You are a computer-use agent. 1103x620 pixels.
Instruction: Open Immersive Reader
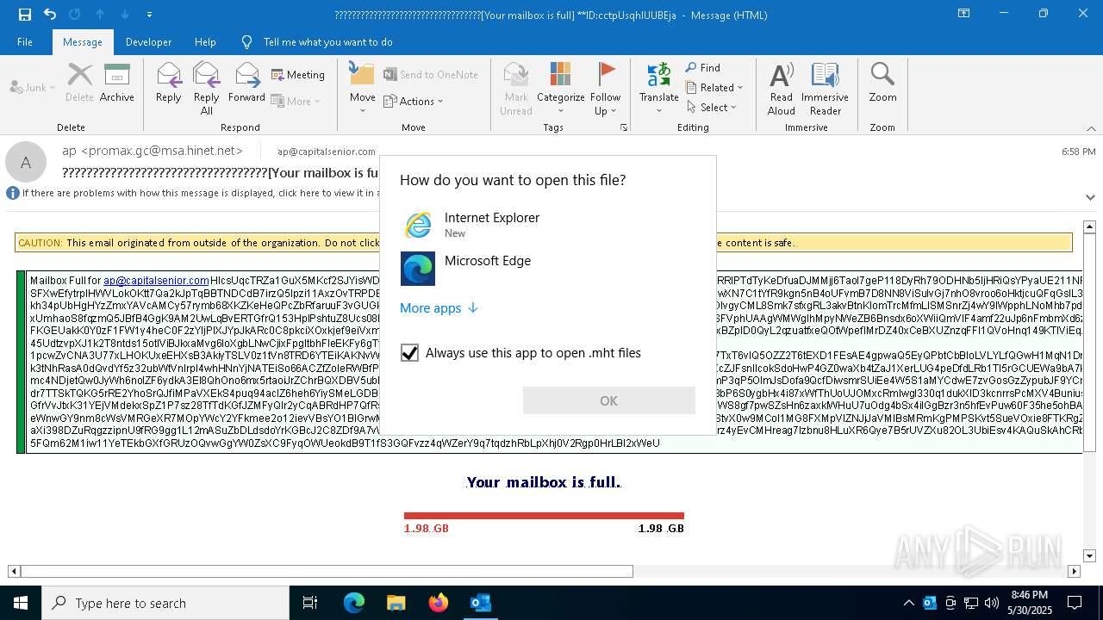825,88
